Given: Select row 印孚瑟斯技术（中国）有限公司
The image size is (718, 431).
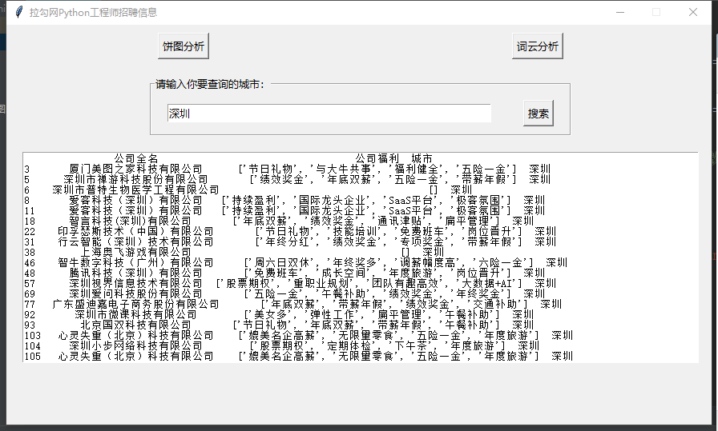Looking at the screenshot, I should [290, 232].
